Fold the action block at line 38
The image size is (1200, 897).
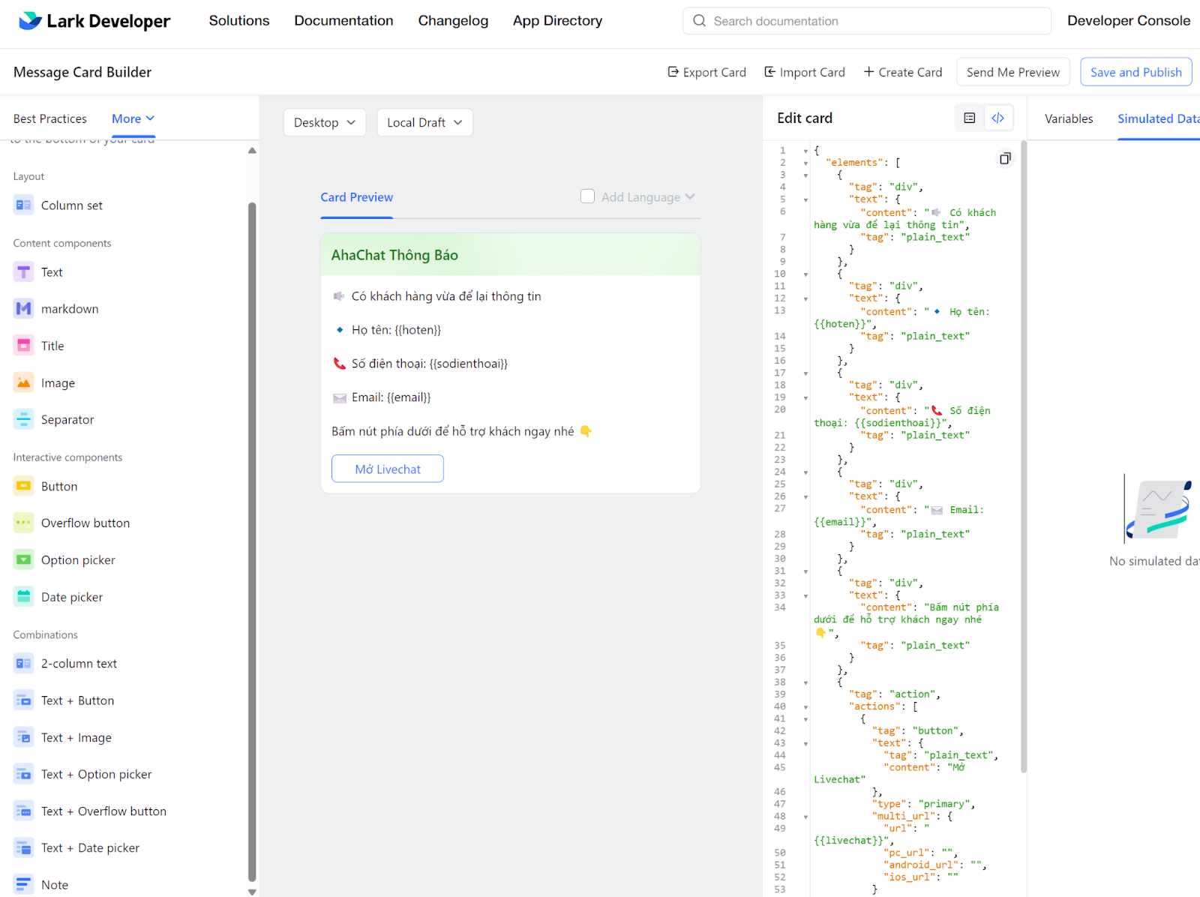point(805,682)
